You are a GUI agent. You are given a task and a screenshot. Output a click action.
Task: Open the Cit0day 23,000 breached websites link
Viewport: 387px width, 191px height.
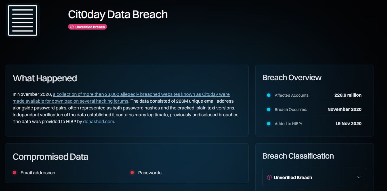coord(141,94)
